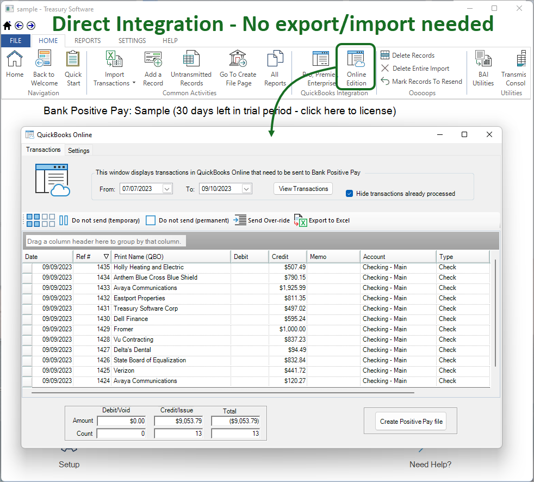Switch to the SETTINGS ribbon tab

click(132, 41)
